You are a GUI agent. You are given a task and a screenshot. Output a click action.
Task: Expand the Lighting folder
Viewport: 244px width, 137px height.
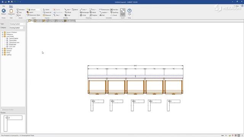click(x=3, y=55)
